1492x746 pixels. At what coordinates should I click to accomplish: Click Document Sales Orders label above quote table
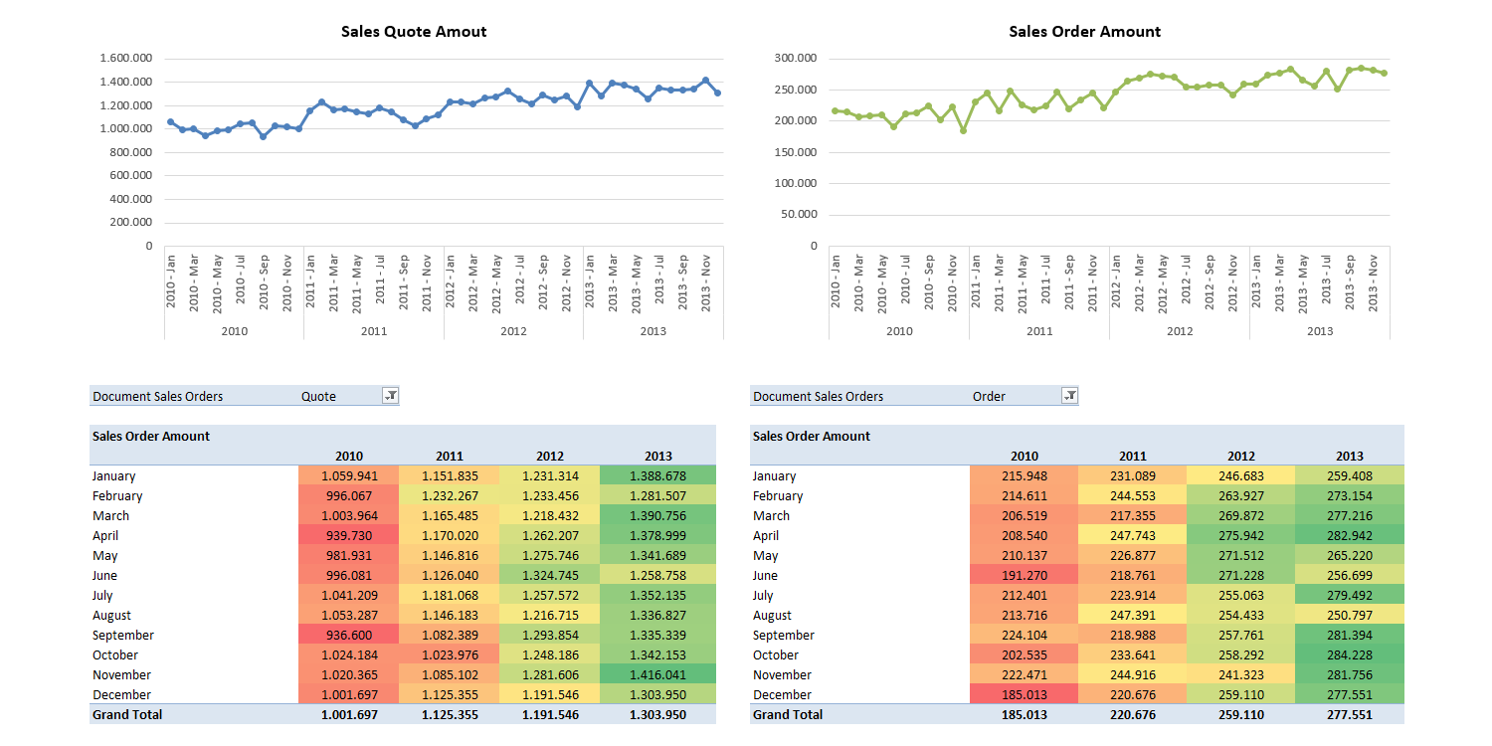[158, 396]
